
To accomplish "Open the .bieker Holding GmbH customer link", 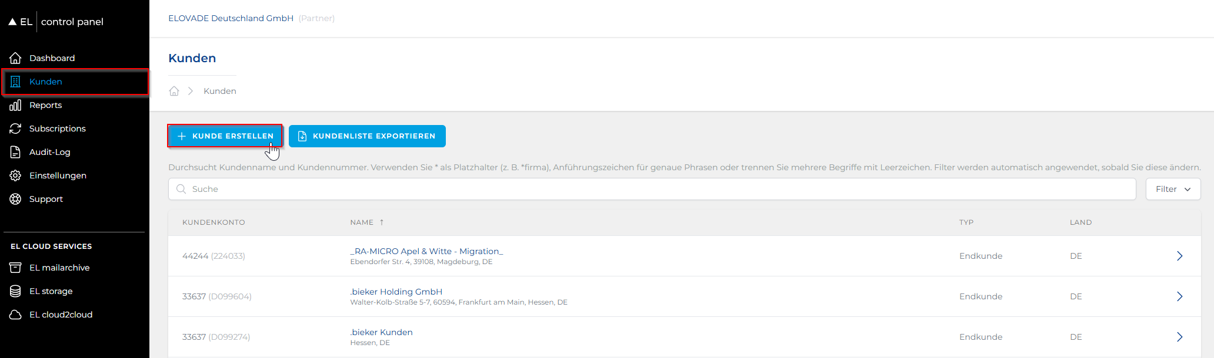I will pyautogui.click(x=396, y=292).
